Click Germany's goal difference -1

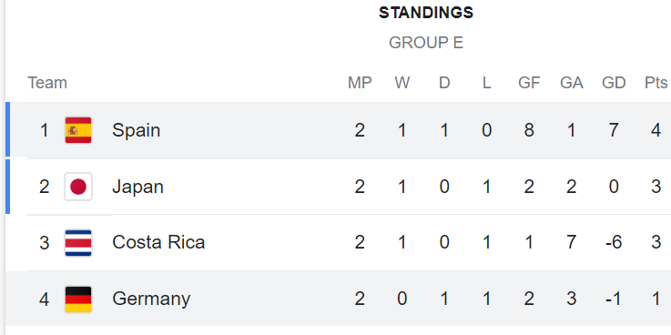[x=614, y=299]
